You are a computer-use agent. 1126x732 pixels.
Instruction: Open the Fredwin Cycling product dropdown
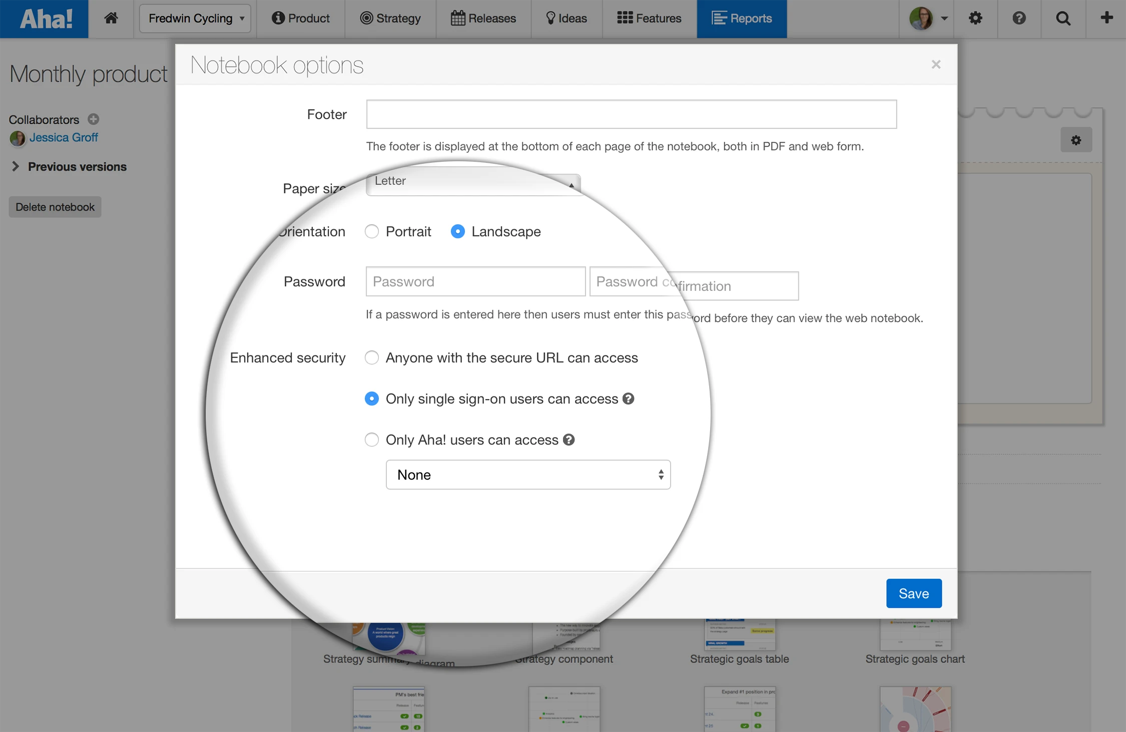pos(195,19)
